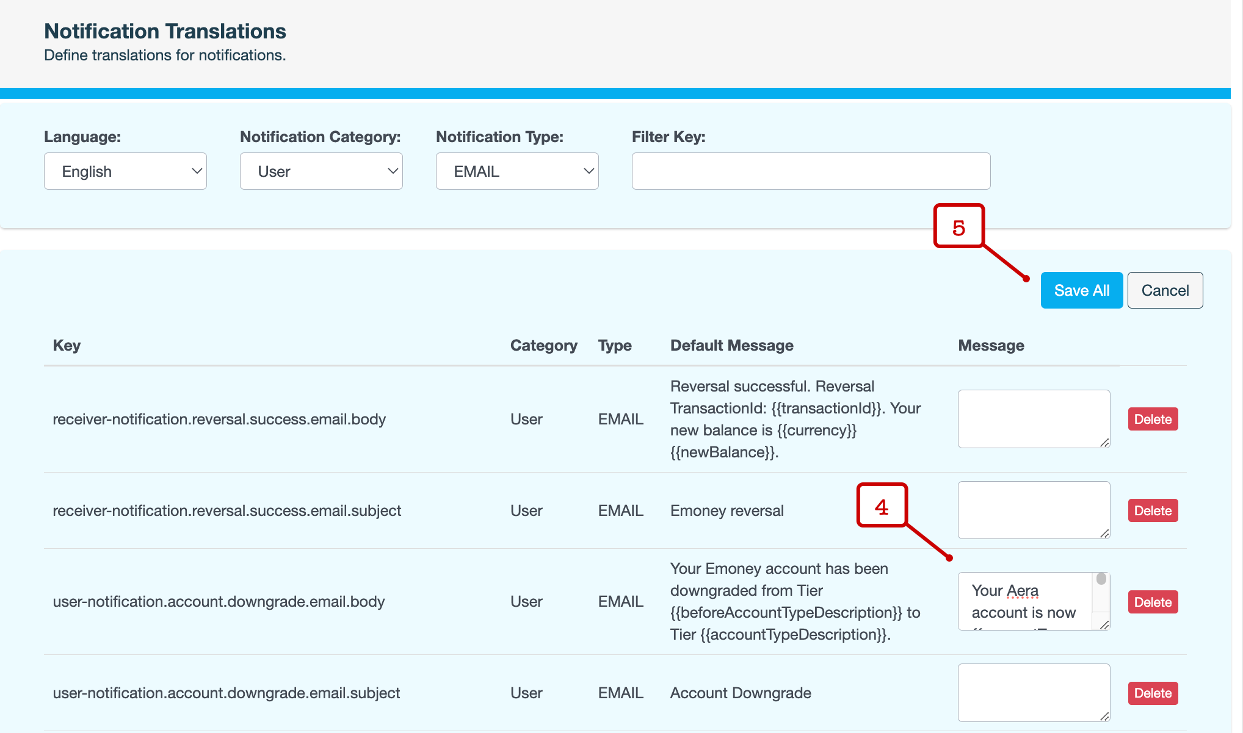Click resize handle of reversal body textarea
This screenshot has width=1243, height=733.
pos(1104,443)
